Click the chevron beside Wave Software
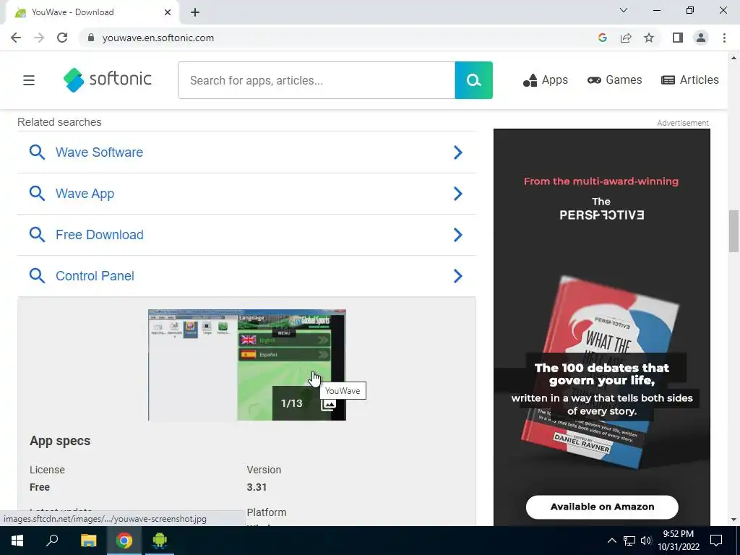 click(x=457, y=152)
